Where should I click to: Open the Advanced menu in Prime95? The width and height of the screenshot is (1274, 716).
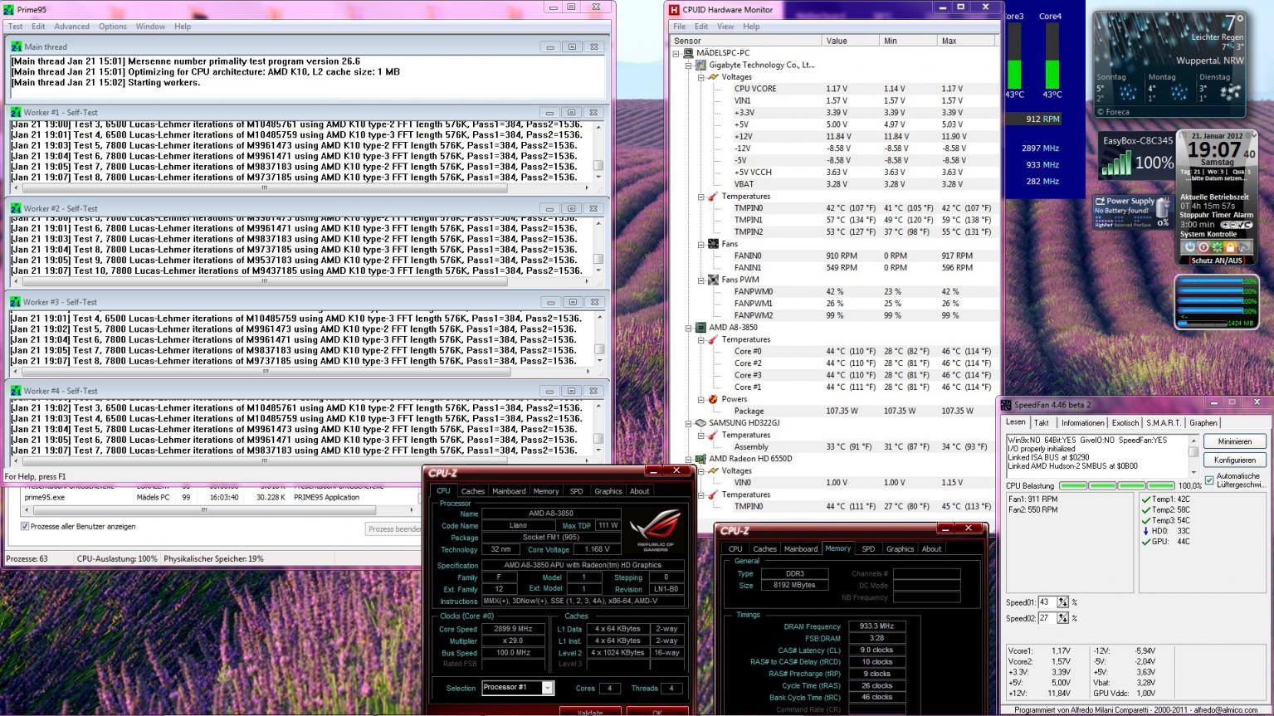click(x=72, y=27)
